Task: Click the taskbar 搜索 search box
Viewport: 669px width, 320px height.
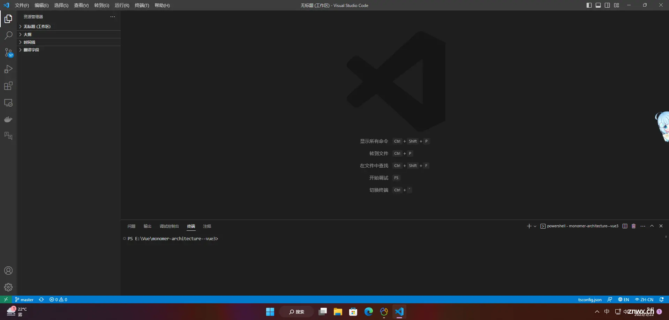Action: coord(297,312)
